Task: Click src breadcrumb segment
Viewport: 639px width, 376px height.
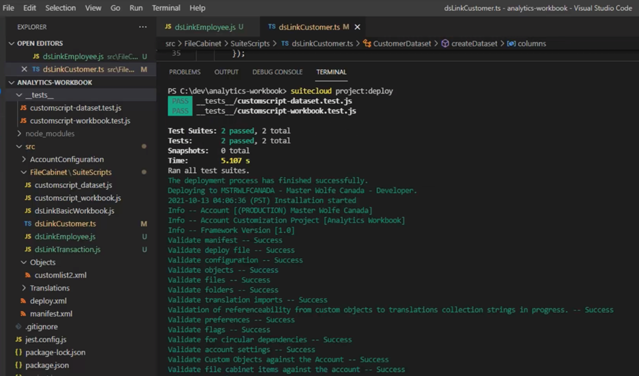Action: tap(170, 44)
